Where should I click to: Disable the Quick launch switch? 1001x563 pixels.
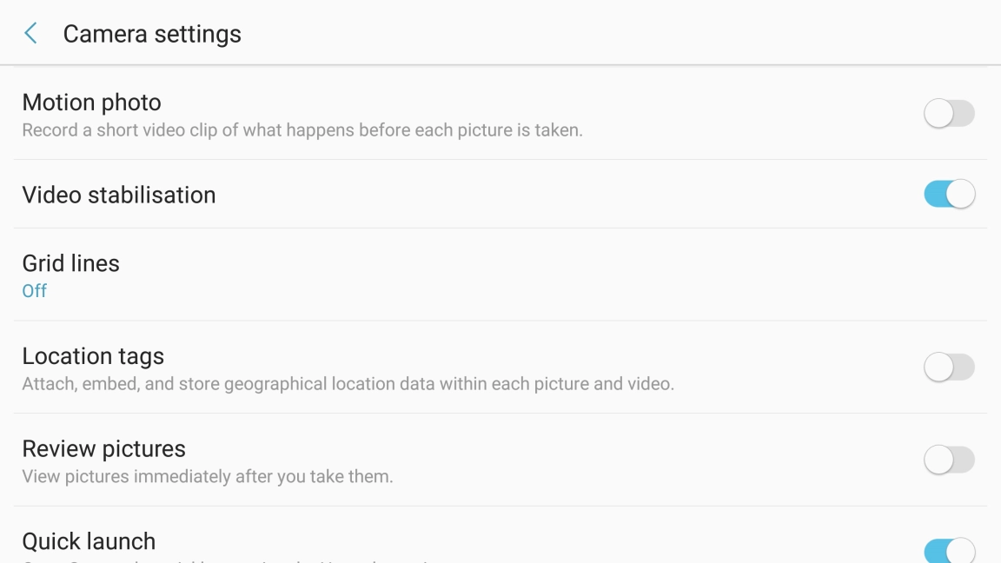click(x=949, y=551)
